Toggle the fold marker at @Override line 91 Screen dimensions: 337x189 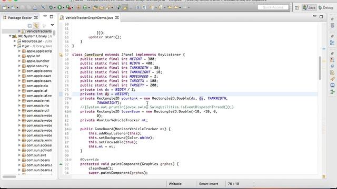pos(70,160)
